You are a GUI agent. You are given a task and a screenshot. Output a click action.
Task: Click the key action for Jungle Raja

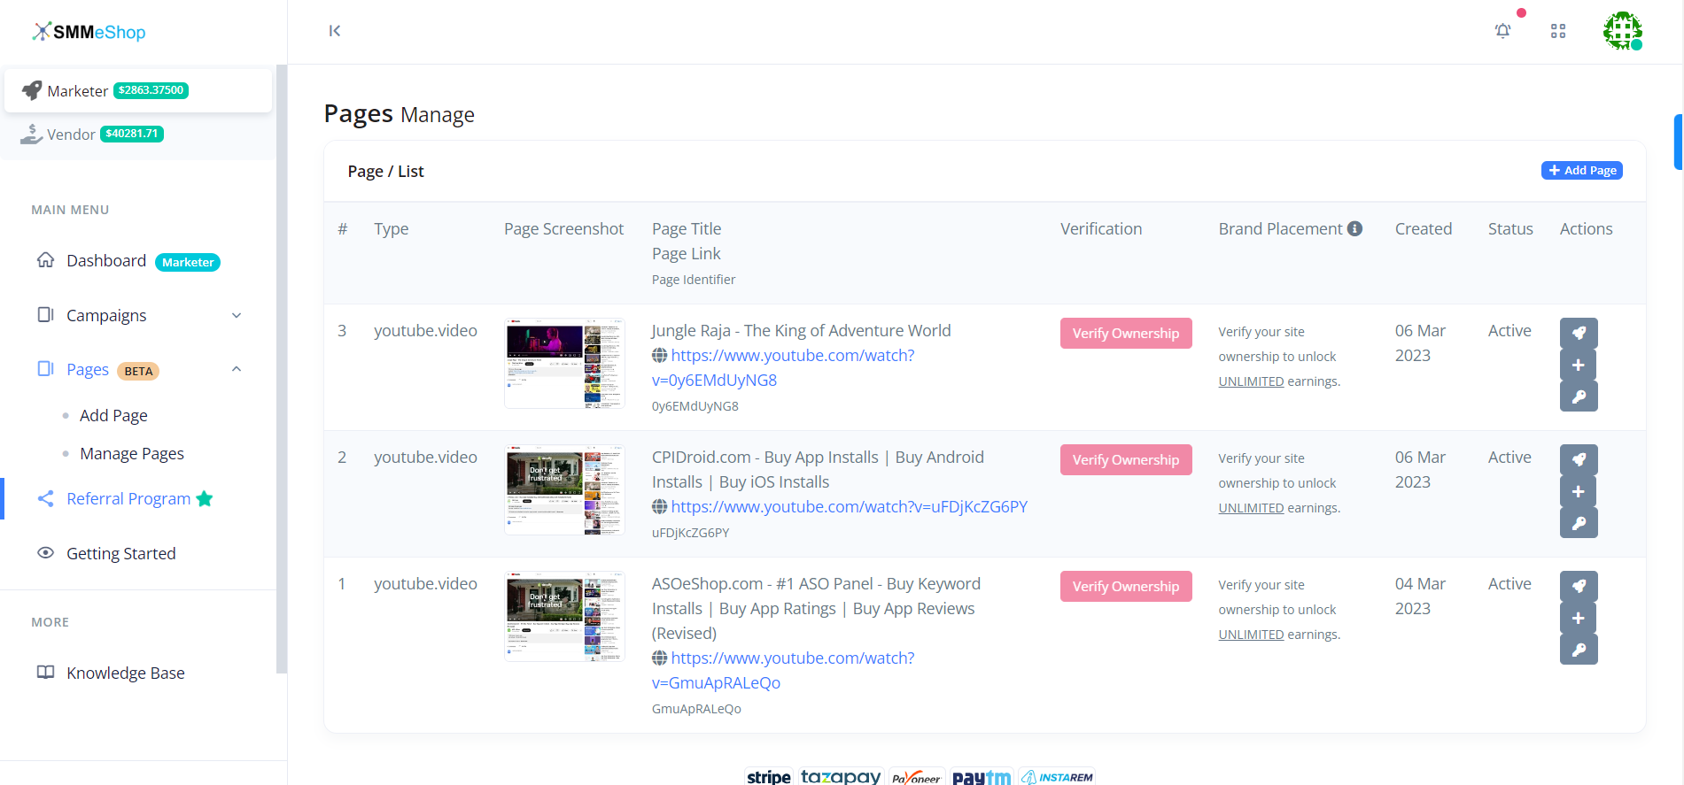pos(1579,396)
